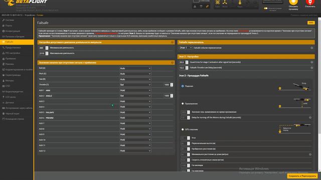Open the AUX 12 Hold dropdown
The width and height of the screenshot is (321, 180).
click(x=135, y=151)
